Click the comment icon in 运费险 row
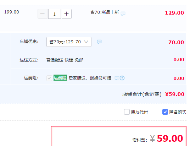The image size is (190, 146). (x=117, y=78)
